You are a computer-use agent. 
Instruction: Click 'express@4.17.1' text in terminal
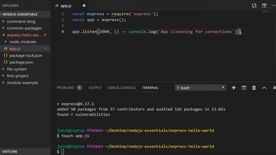coord(78,104)
